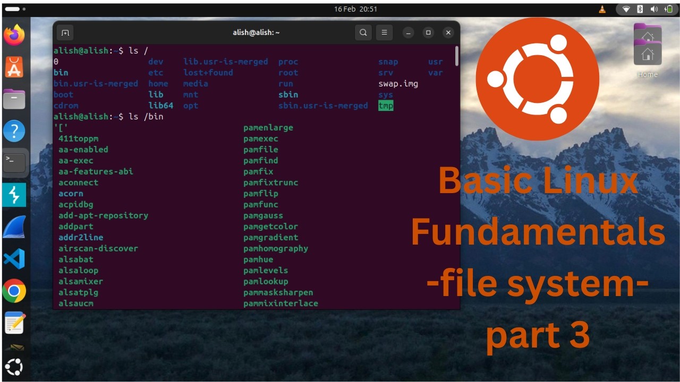The width and height of the screenshot is (680, 382).
Task: Click the Activities workspace pill at top left
Action: (15, 9)
